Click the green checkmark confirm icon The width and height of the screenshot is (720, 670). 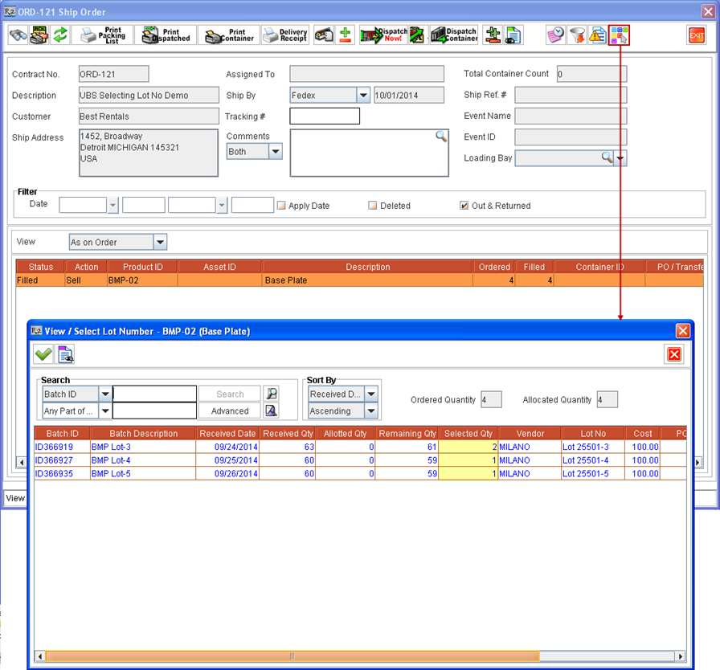[x=44, y=353]
